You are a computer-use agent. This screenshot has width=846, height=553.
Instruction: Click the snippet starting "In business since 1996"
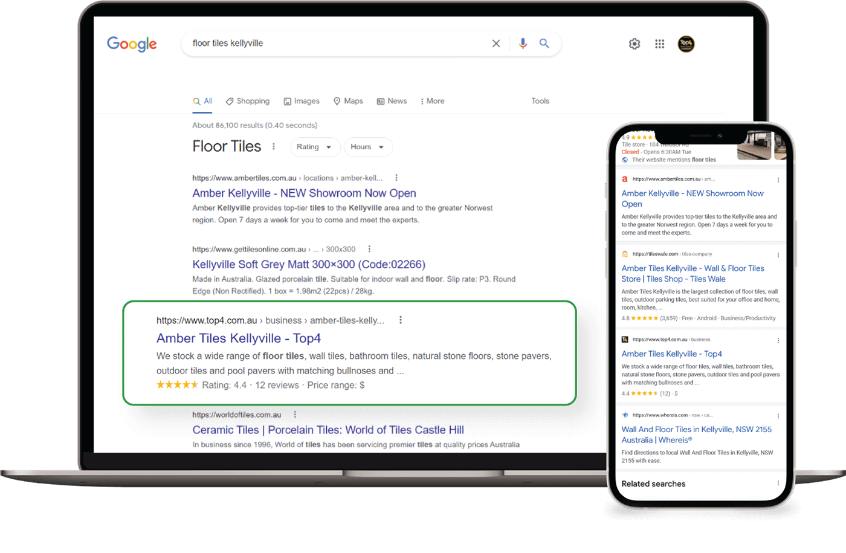pyautogui.click(x=356, y=445)
